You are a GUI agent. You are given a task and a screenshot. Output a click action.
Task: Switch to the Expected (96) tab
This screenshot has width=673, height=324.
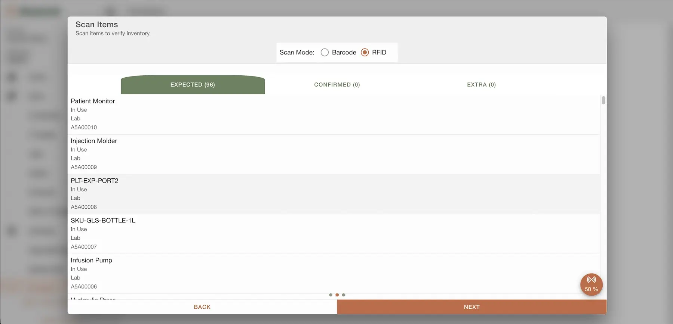pos(193,85)
